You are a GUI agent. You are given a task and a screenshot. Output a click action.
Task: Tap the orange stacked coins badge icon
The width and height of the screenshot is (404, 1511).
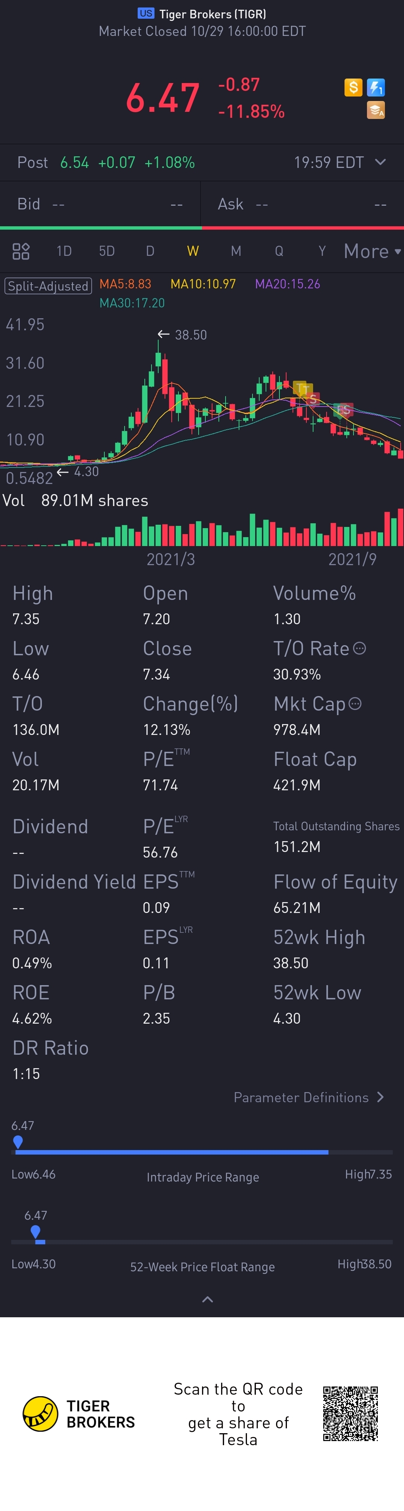pos(376,110)
